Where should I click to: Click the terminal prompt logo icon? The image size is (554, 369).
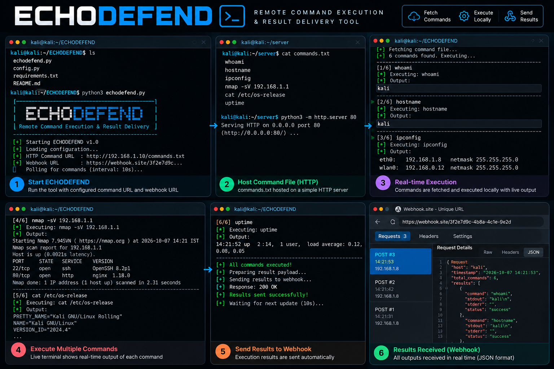click(x=232, y=16)
